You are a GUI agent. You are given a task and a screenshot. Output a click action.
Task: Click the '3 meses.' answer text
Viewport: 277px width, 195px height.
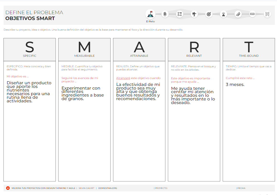pos(235,85)
